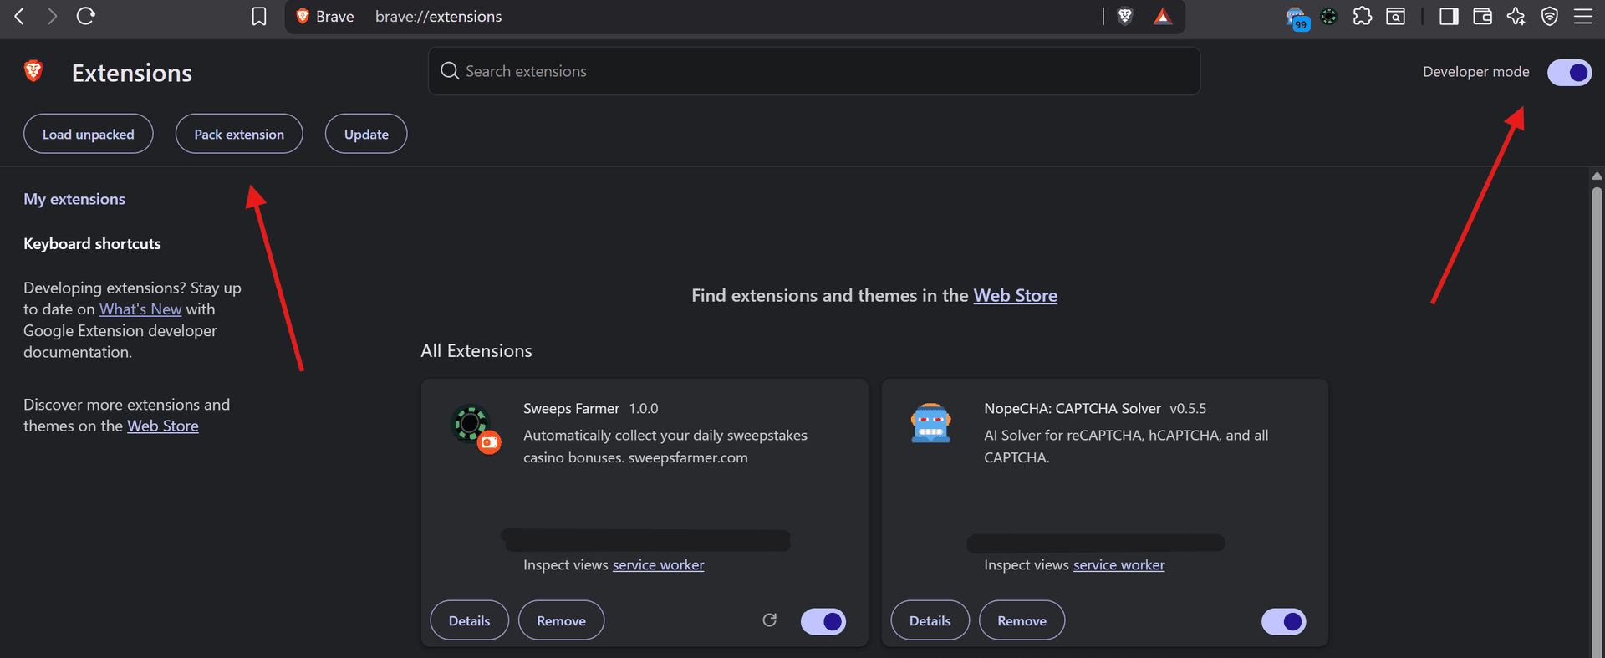
Task: Click the browser forward arrow
Action: (52, 16)
